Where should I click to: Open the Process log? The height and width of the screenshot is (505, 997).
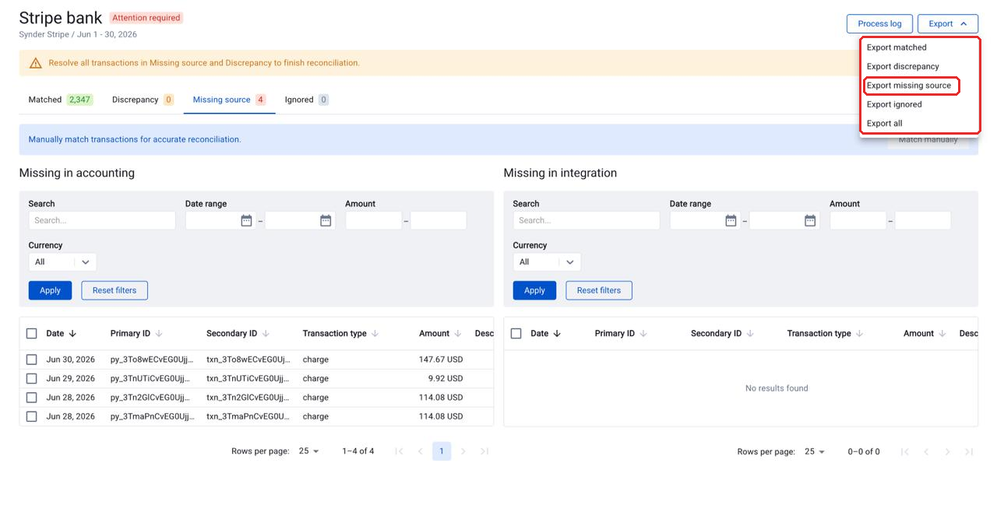point(879,24)
